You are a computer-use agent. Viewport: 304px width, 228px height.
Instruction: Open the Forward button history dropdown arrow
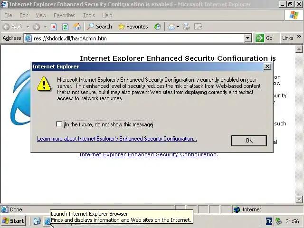[x=46, y=27]
